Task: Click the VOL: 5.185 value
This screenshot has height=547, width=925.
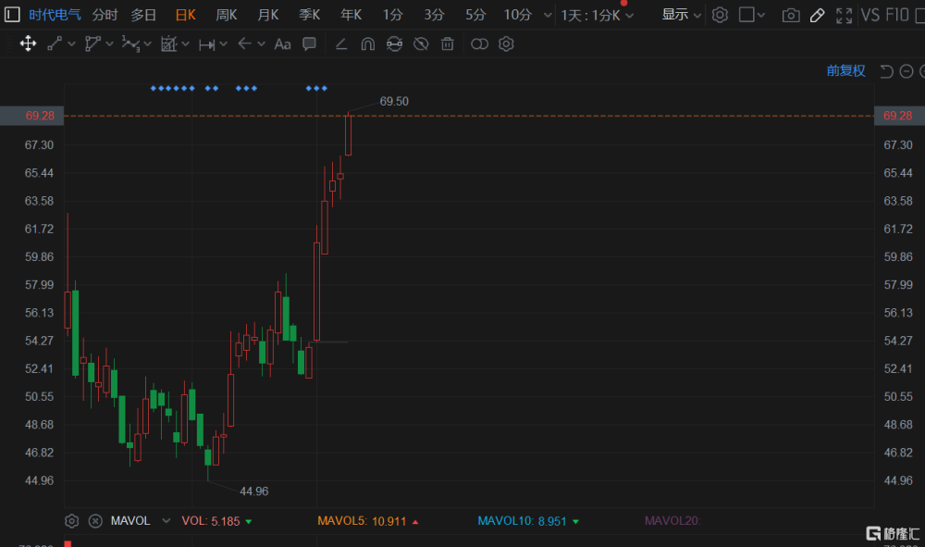Action: click(x=211, y=521)
